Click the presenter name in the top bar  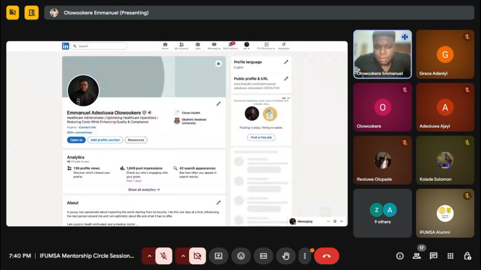point(106,13)
